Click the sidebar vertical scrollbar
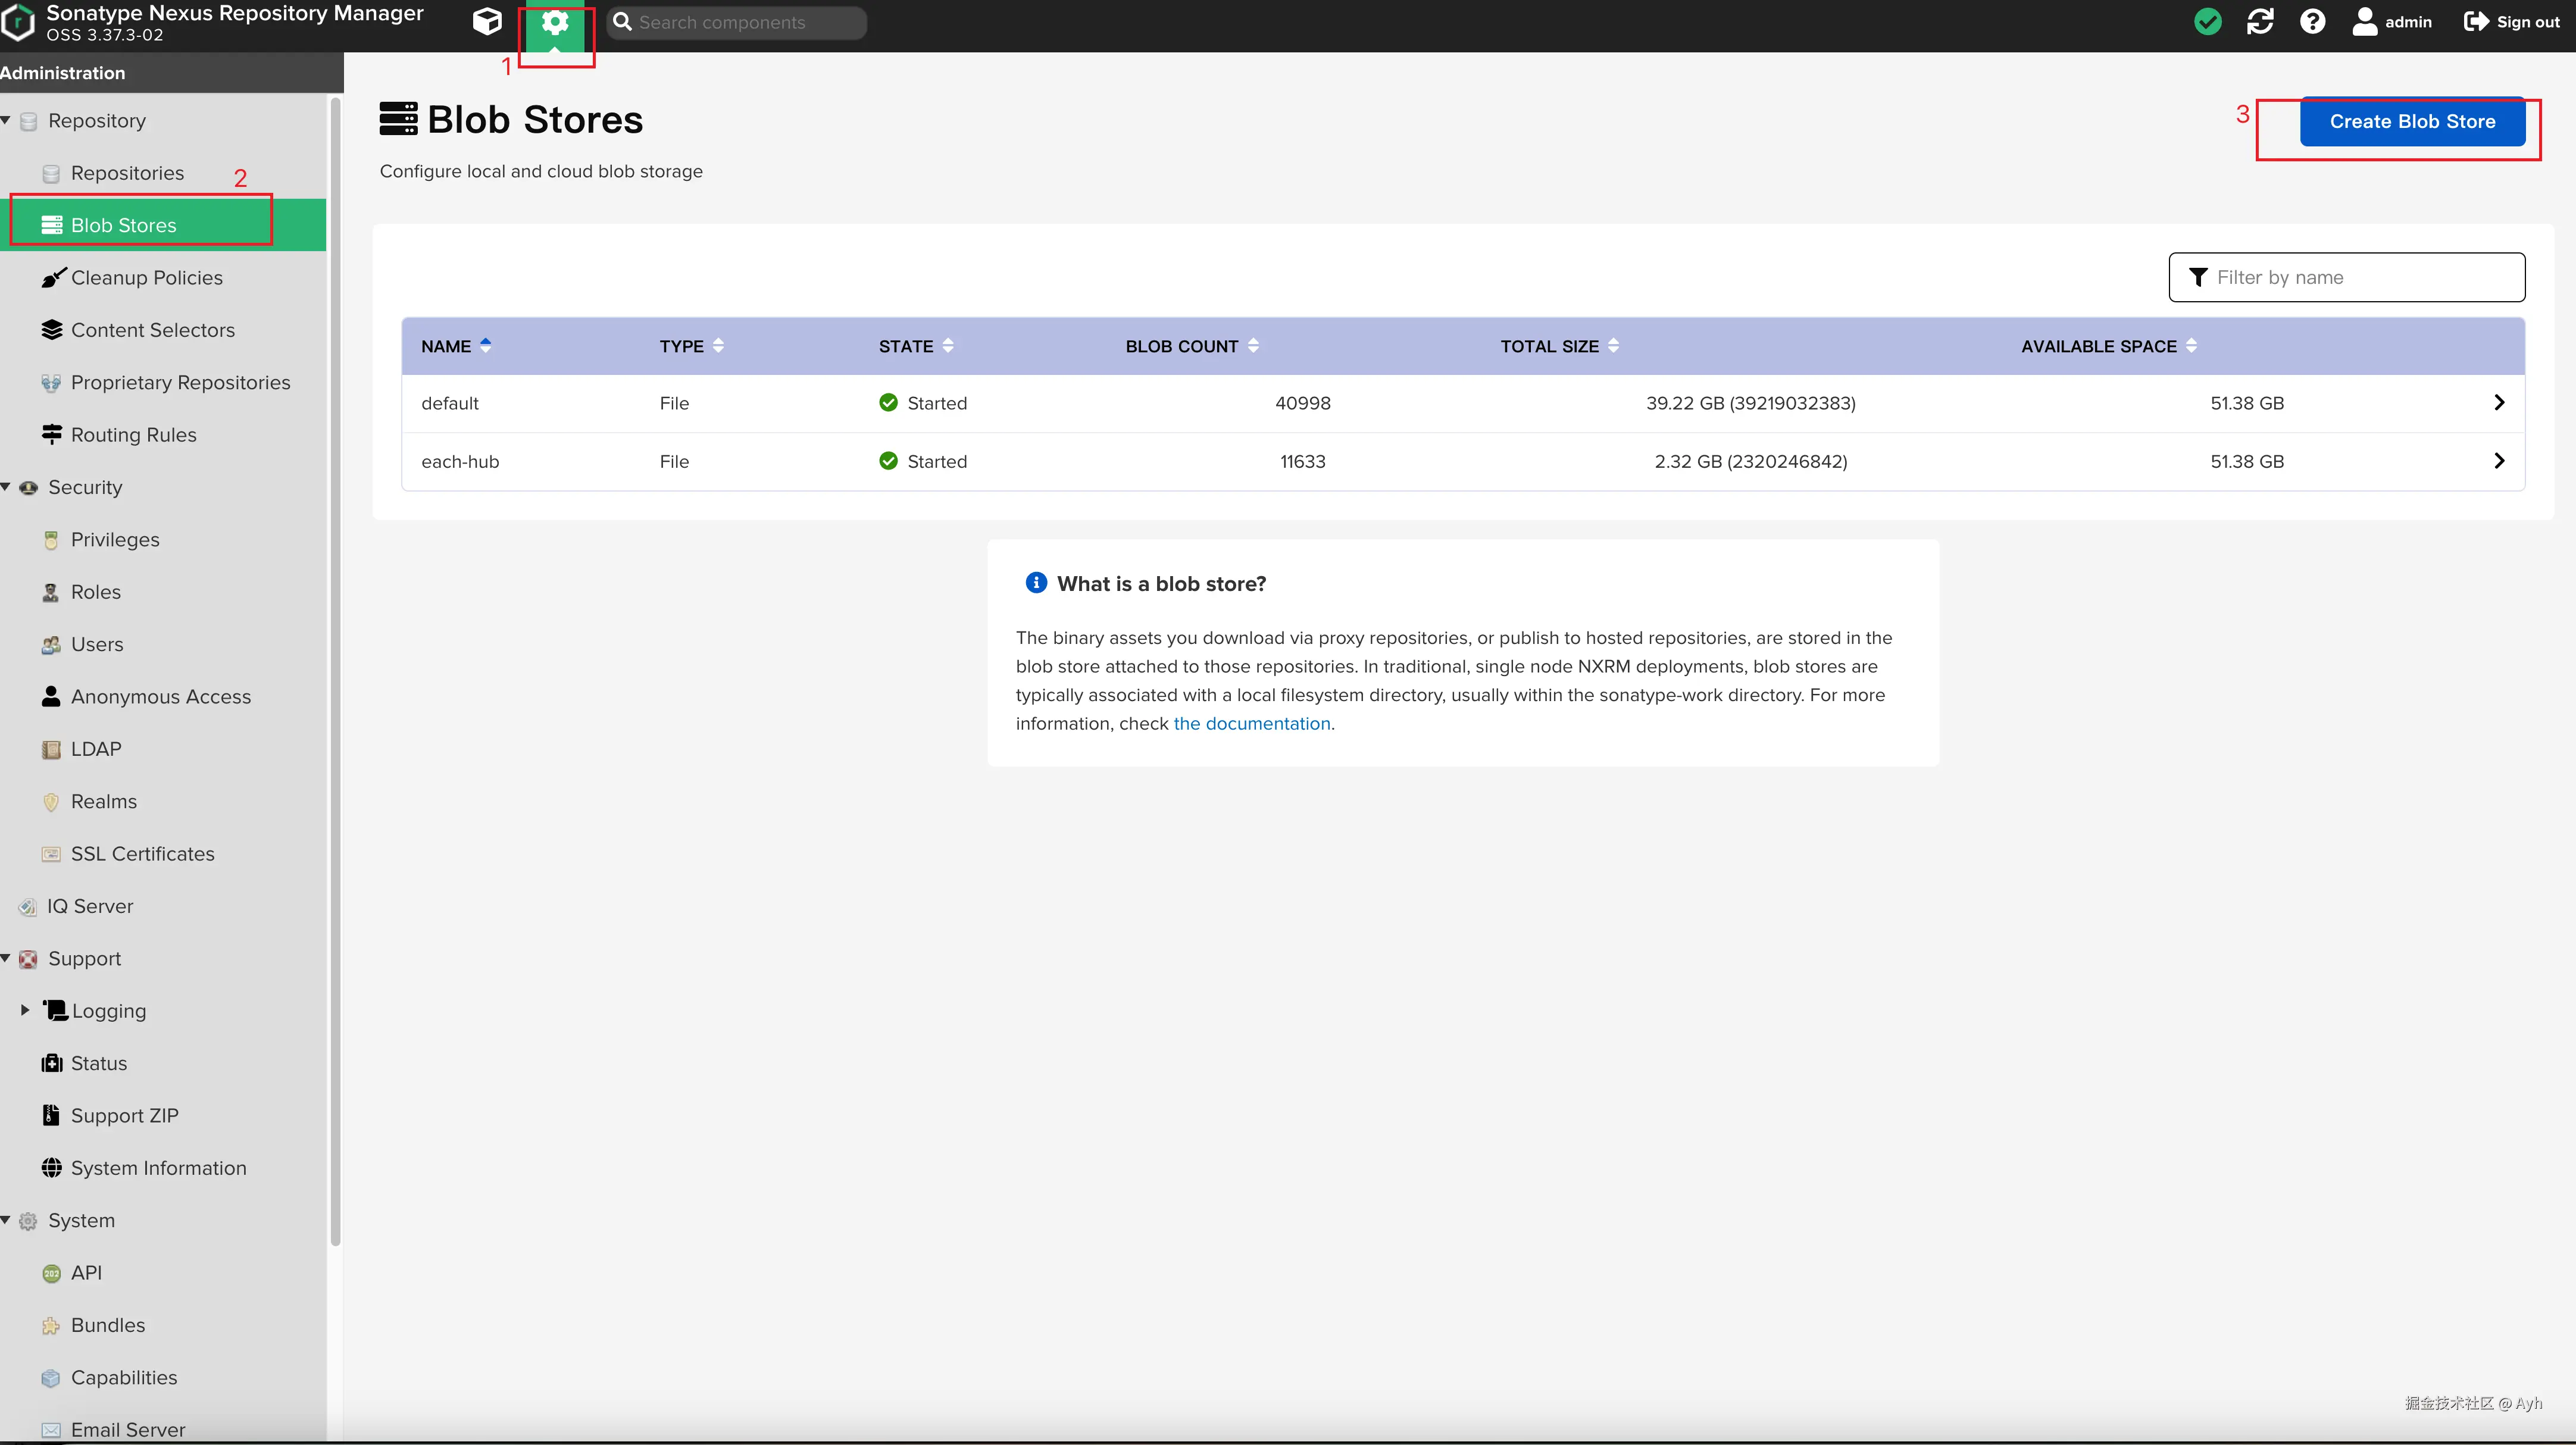2576x1445 pixels. (335, 670)
